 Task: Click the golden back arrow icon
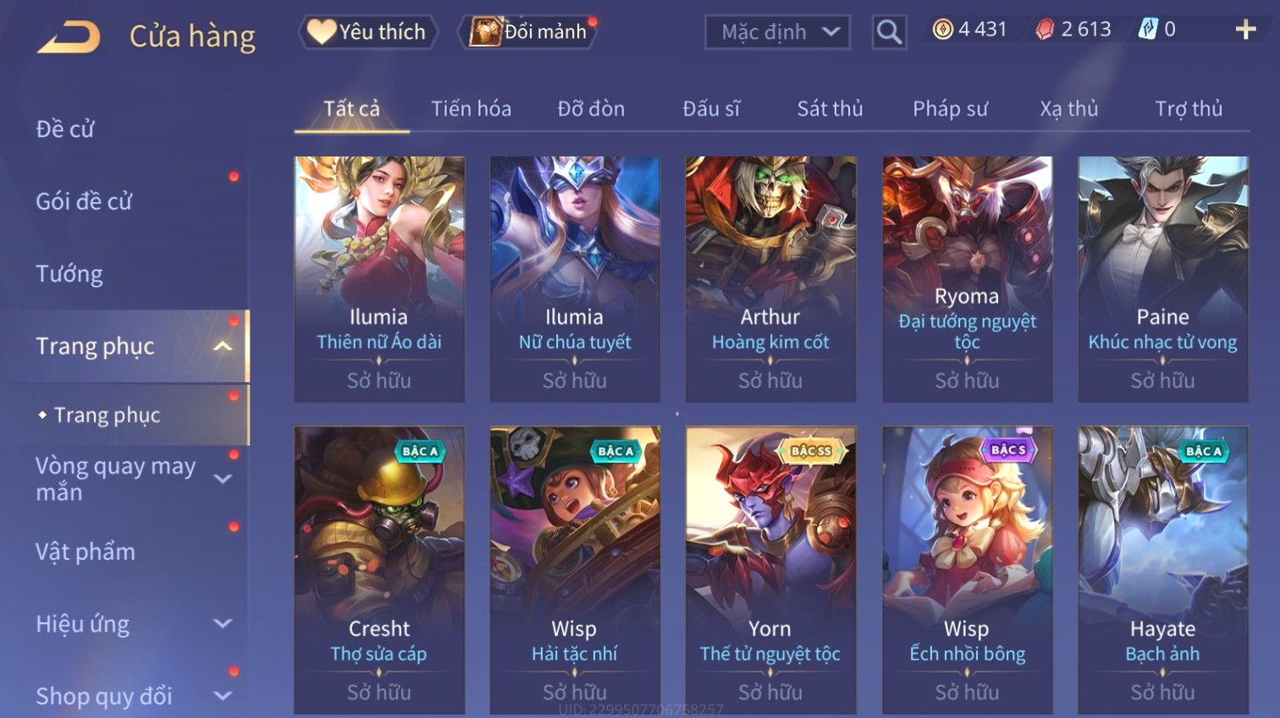pyautogui.click(x=69, y=36)
